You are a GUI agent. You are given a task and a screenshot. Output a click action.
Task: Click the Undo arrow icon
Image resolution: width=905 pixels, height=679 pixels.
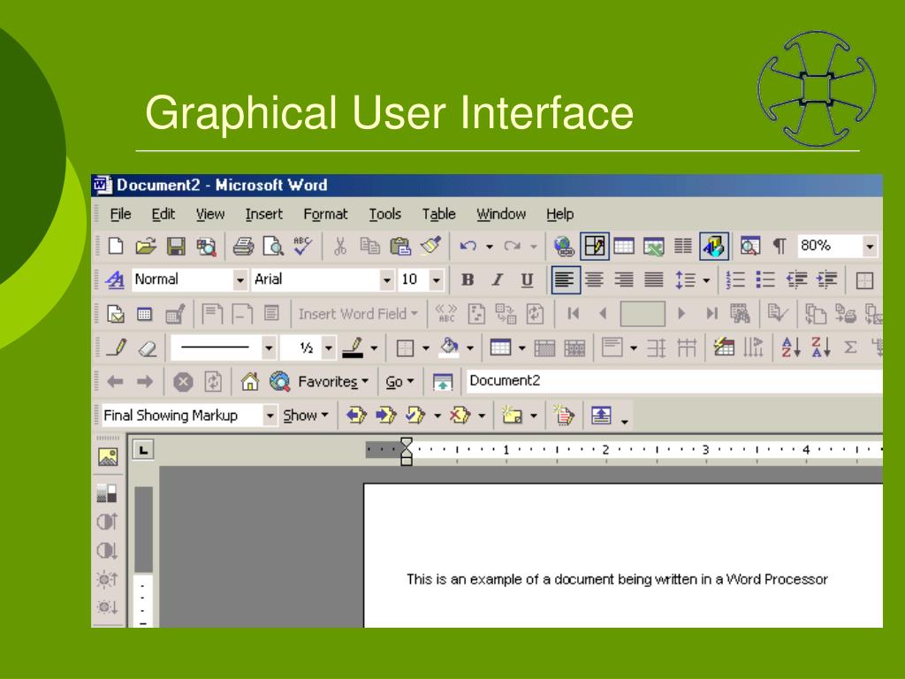[468, 247]
